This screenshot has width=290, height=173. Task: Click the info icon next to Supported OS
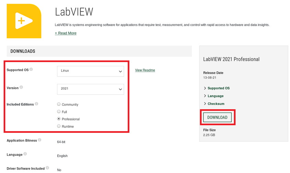tap(31, 69)
